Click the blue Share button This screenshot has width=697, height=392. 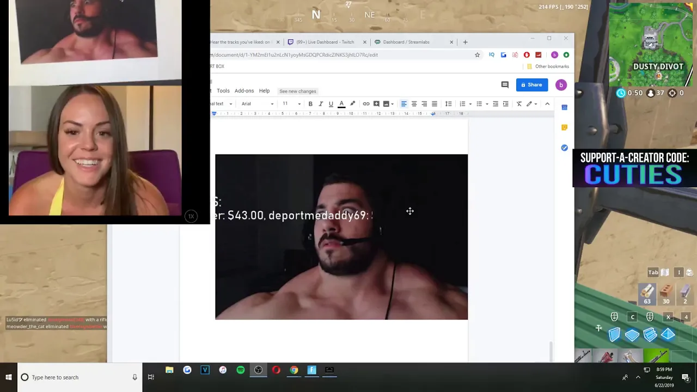tap(532, 85)
